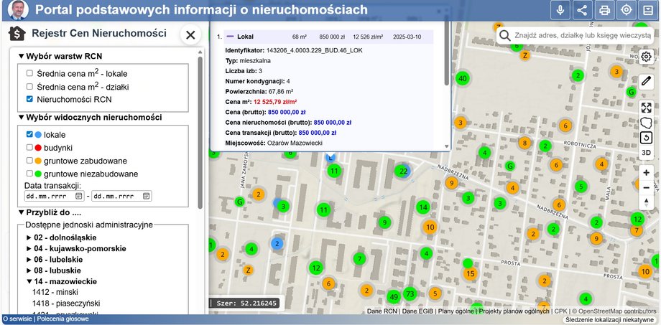Image resolution: width=661 pixels, height=325 pixels.
Task: Click the full extent arrows icon
Action: [647, 108]
